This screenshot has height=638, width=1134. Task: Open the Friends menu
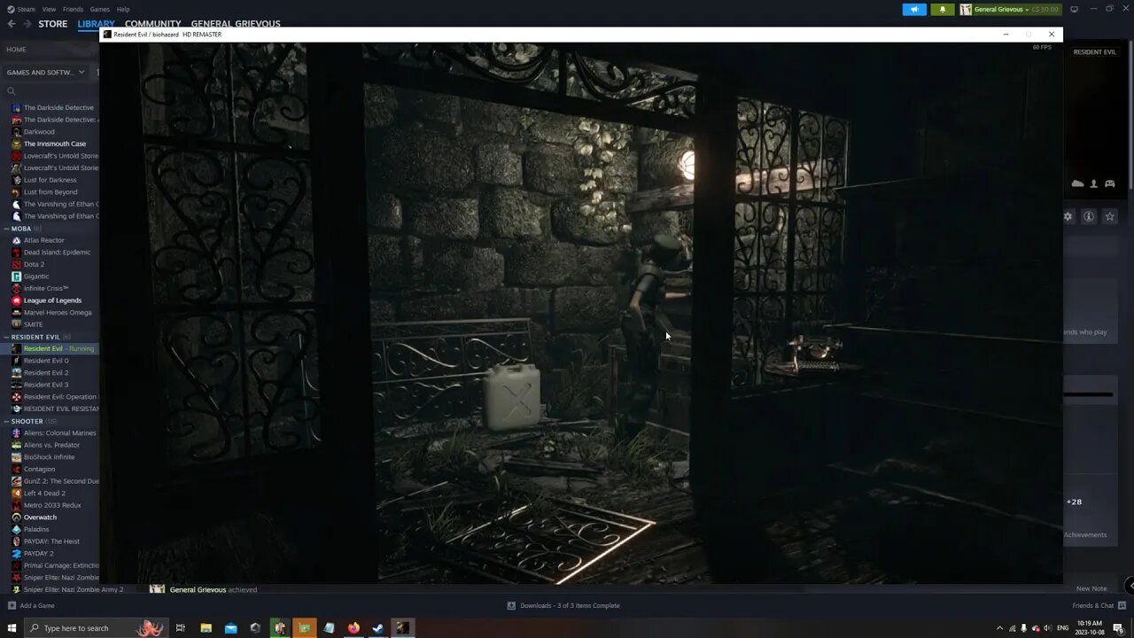[x=73, y=9]
